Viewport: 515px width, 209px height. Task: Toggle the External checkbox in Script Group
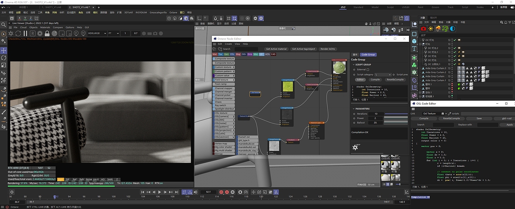pos(368,70)
